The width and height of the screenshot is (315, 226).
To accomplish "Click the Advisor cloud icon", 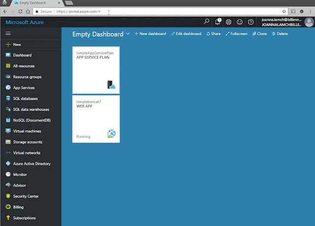I will coord(8,185).
